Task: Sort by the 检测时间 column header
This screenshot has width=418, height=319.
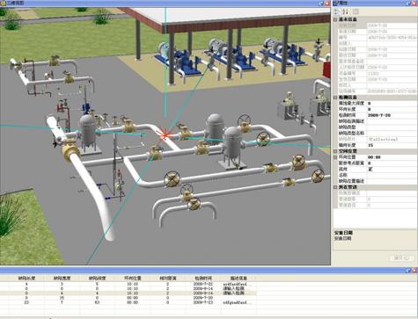Action: click(203, 278)
